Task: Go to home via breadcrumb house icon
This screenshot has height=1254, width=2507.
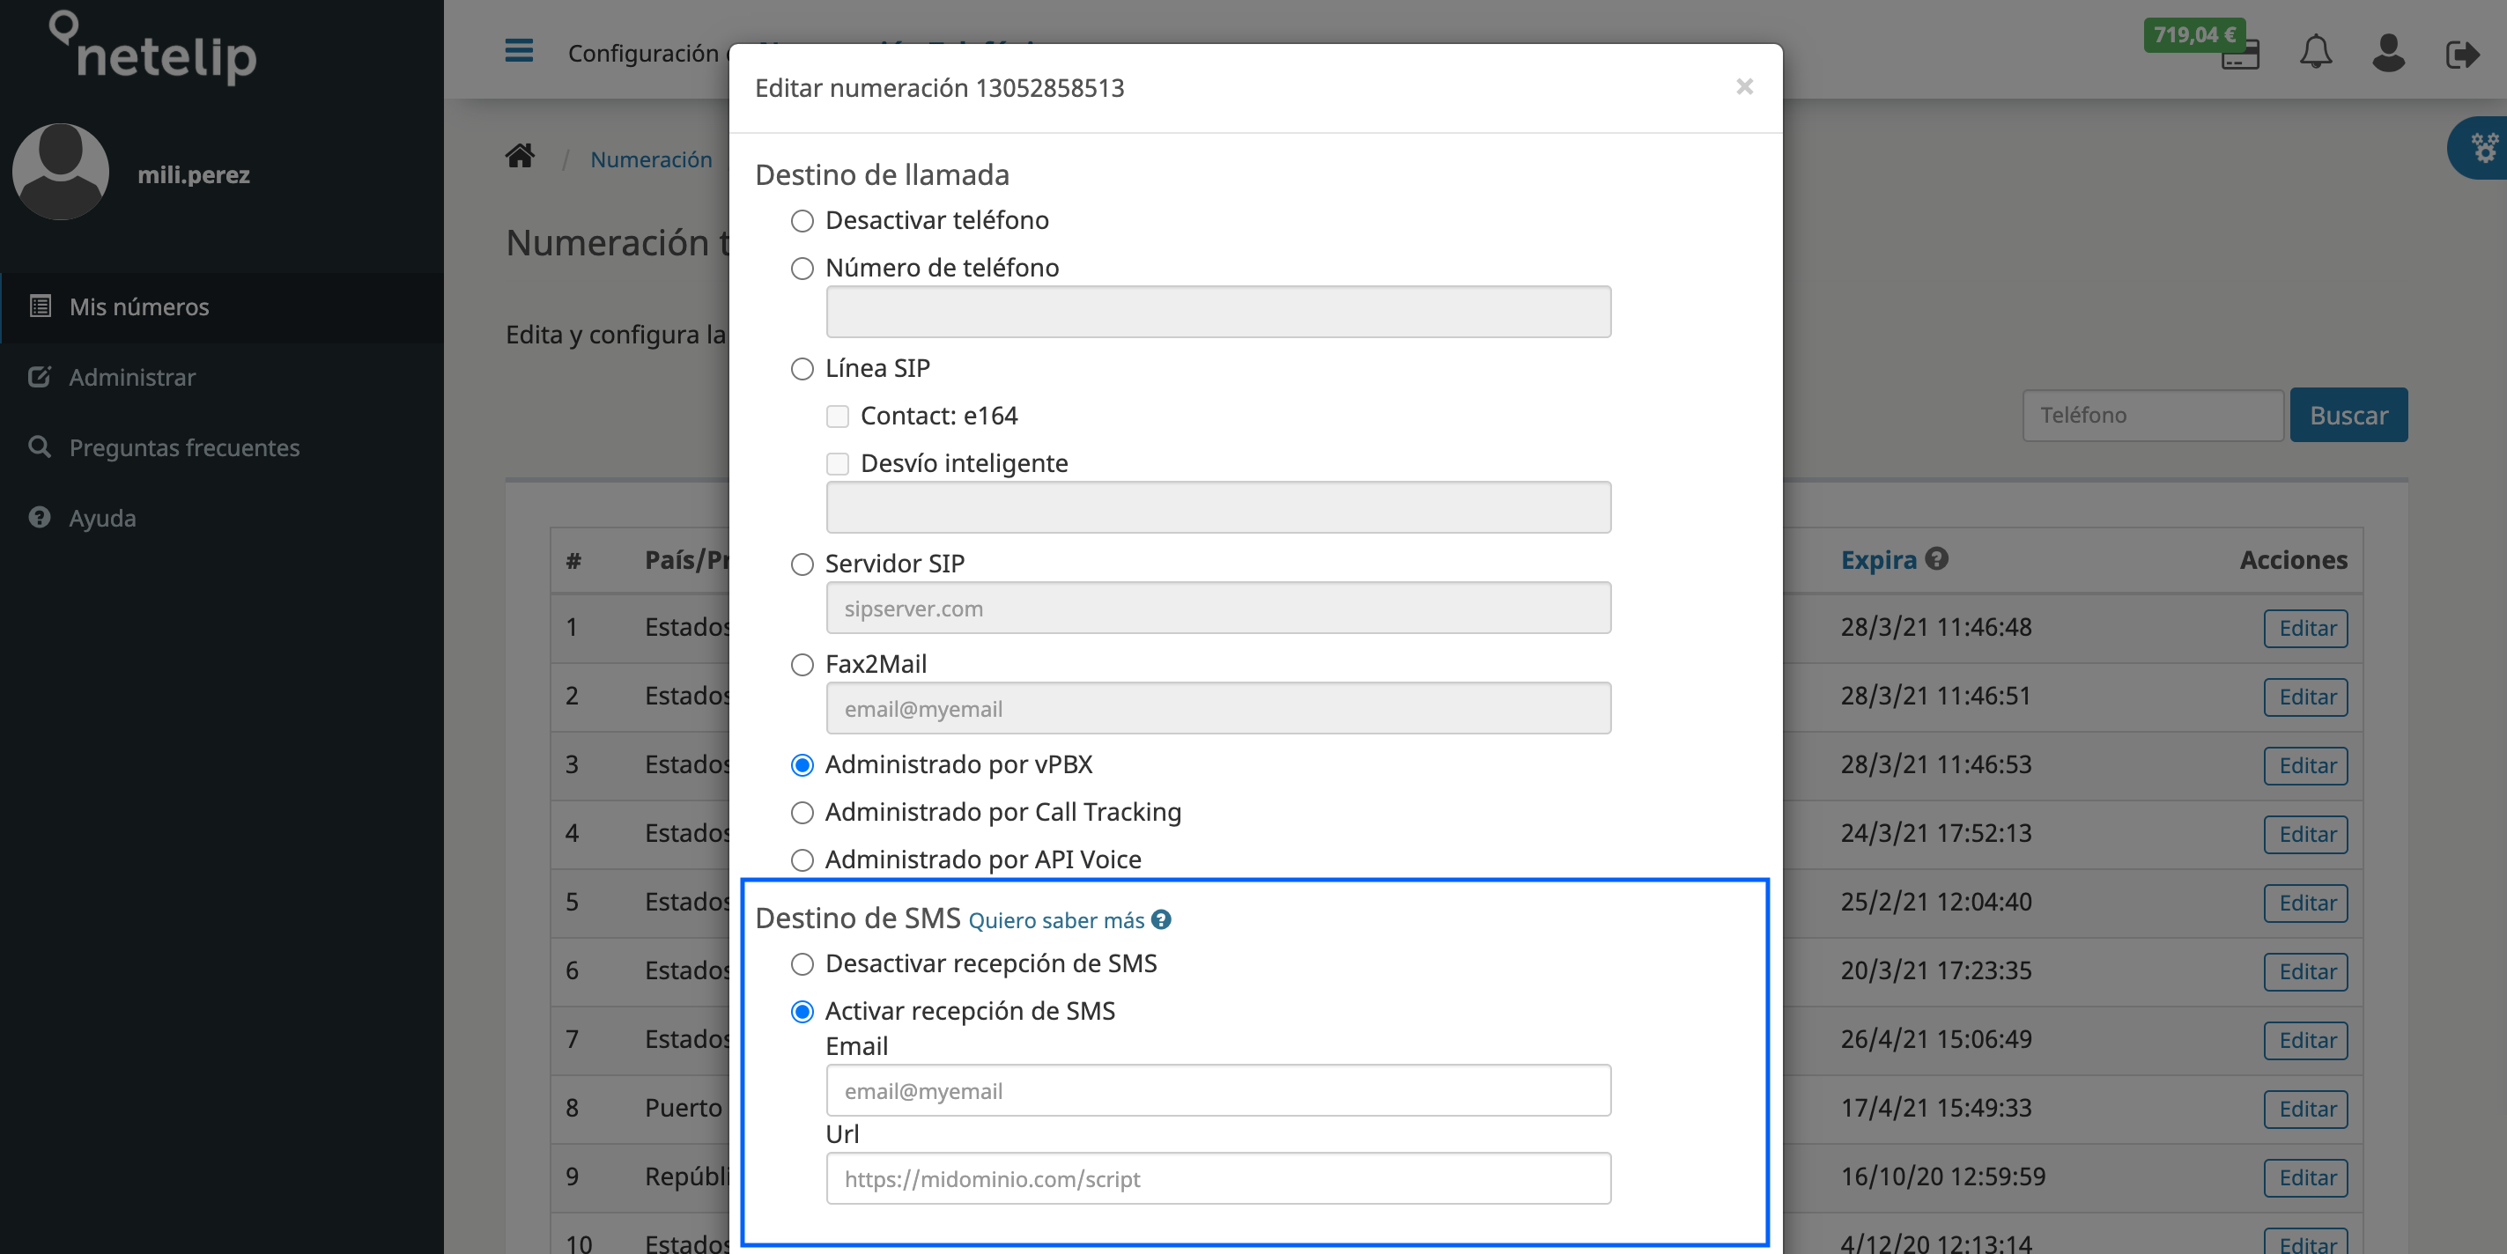Action: [x=520, y=156]
